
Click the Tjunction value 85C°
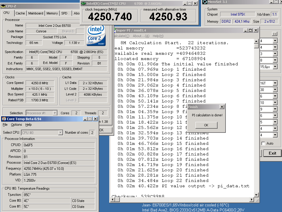click(59, 195)
